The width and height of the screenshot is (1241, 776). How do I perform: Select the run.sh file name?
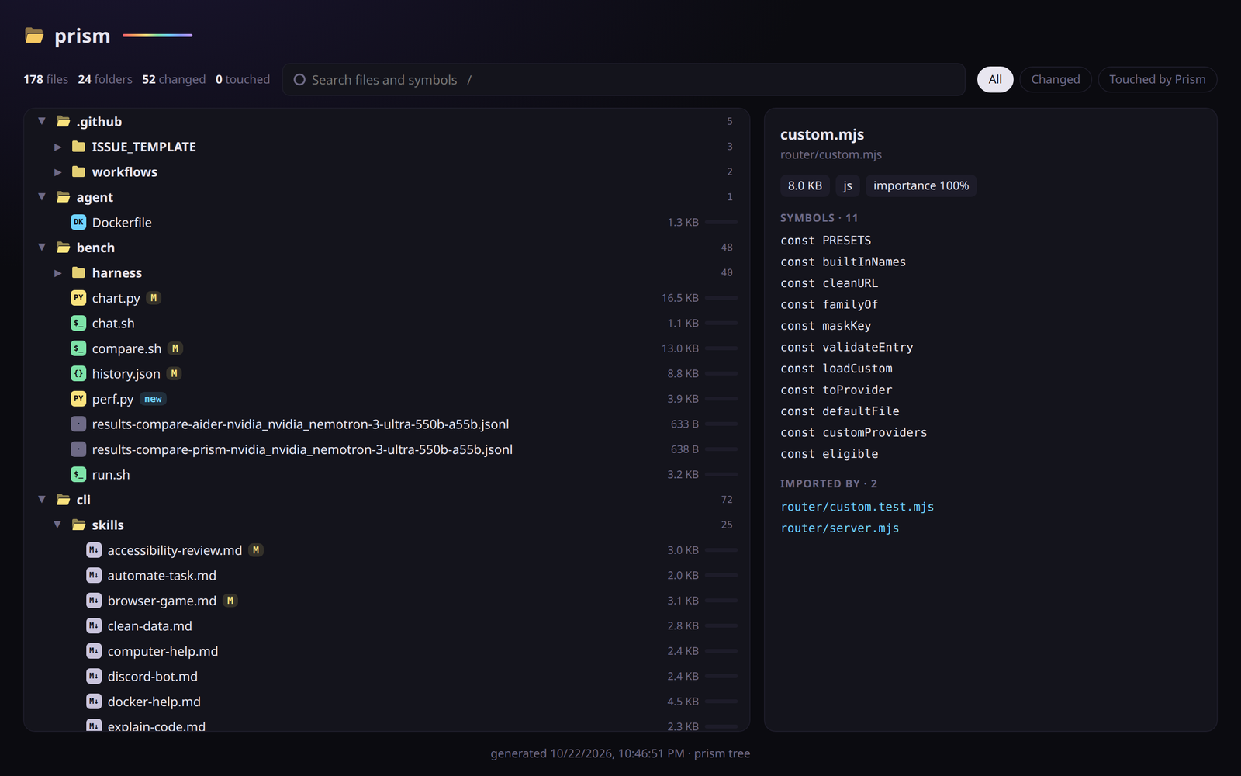111,475
